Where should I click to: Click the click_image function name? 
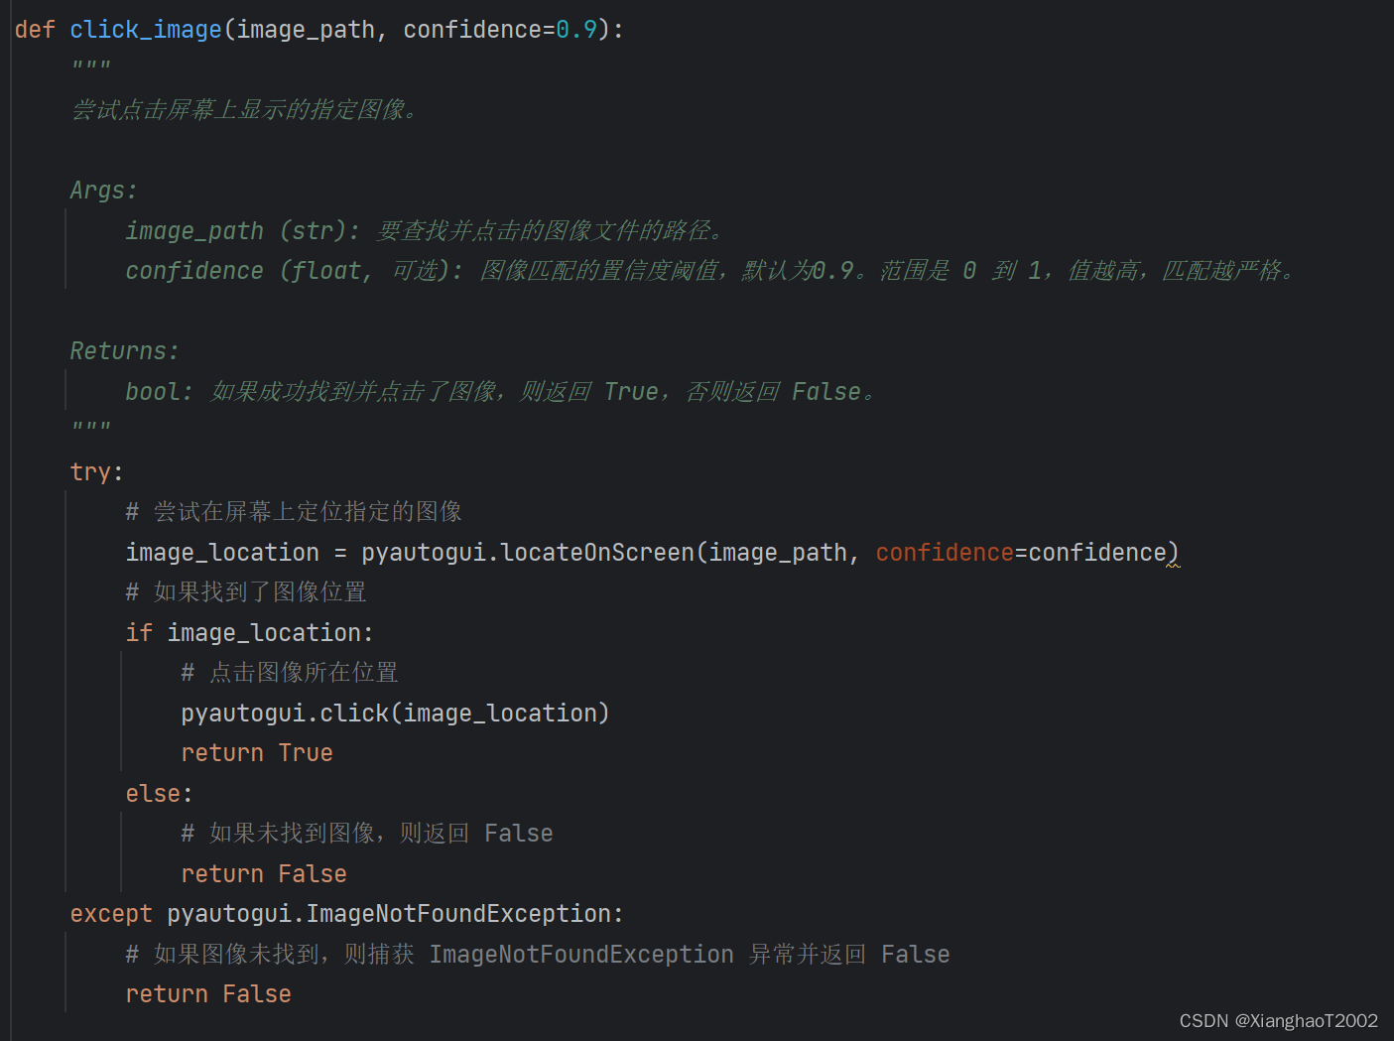[145, 30]
